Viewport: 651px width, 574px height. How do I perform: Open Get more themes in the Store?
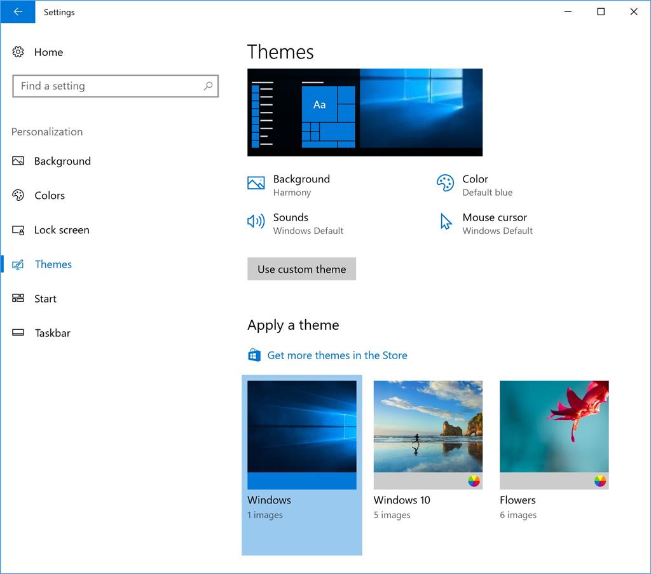click(x=337, y=355)
